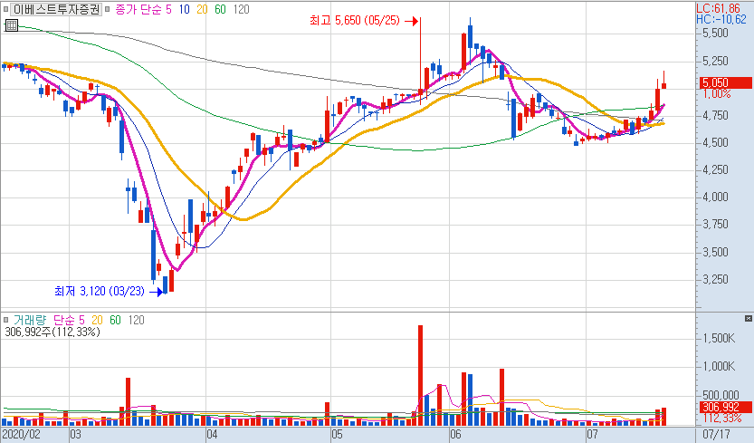Select the volume 단순 5 average legend
Viewport: 754px width, 443px height.
click(x=69, y=320)
